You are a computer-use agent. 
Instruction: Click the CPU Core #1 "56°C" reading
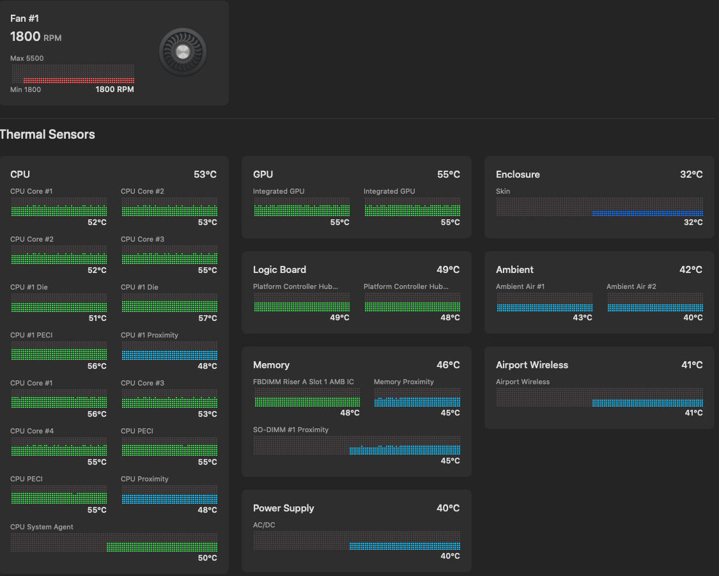tap(97, 414)
